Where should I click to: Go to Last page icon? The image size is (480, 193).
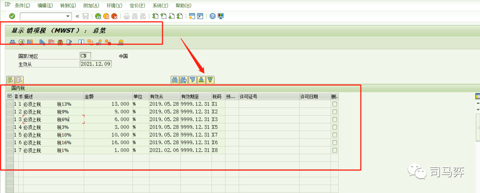[x=180, y=16]
